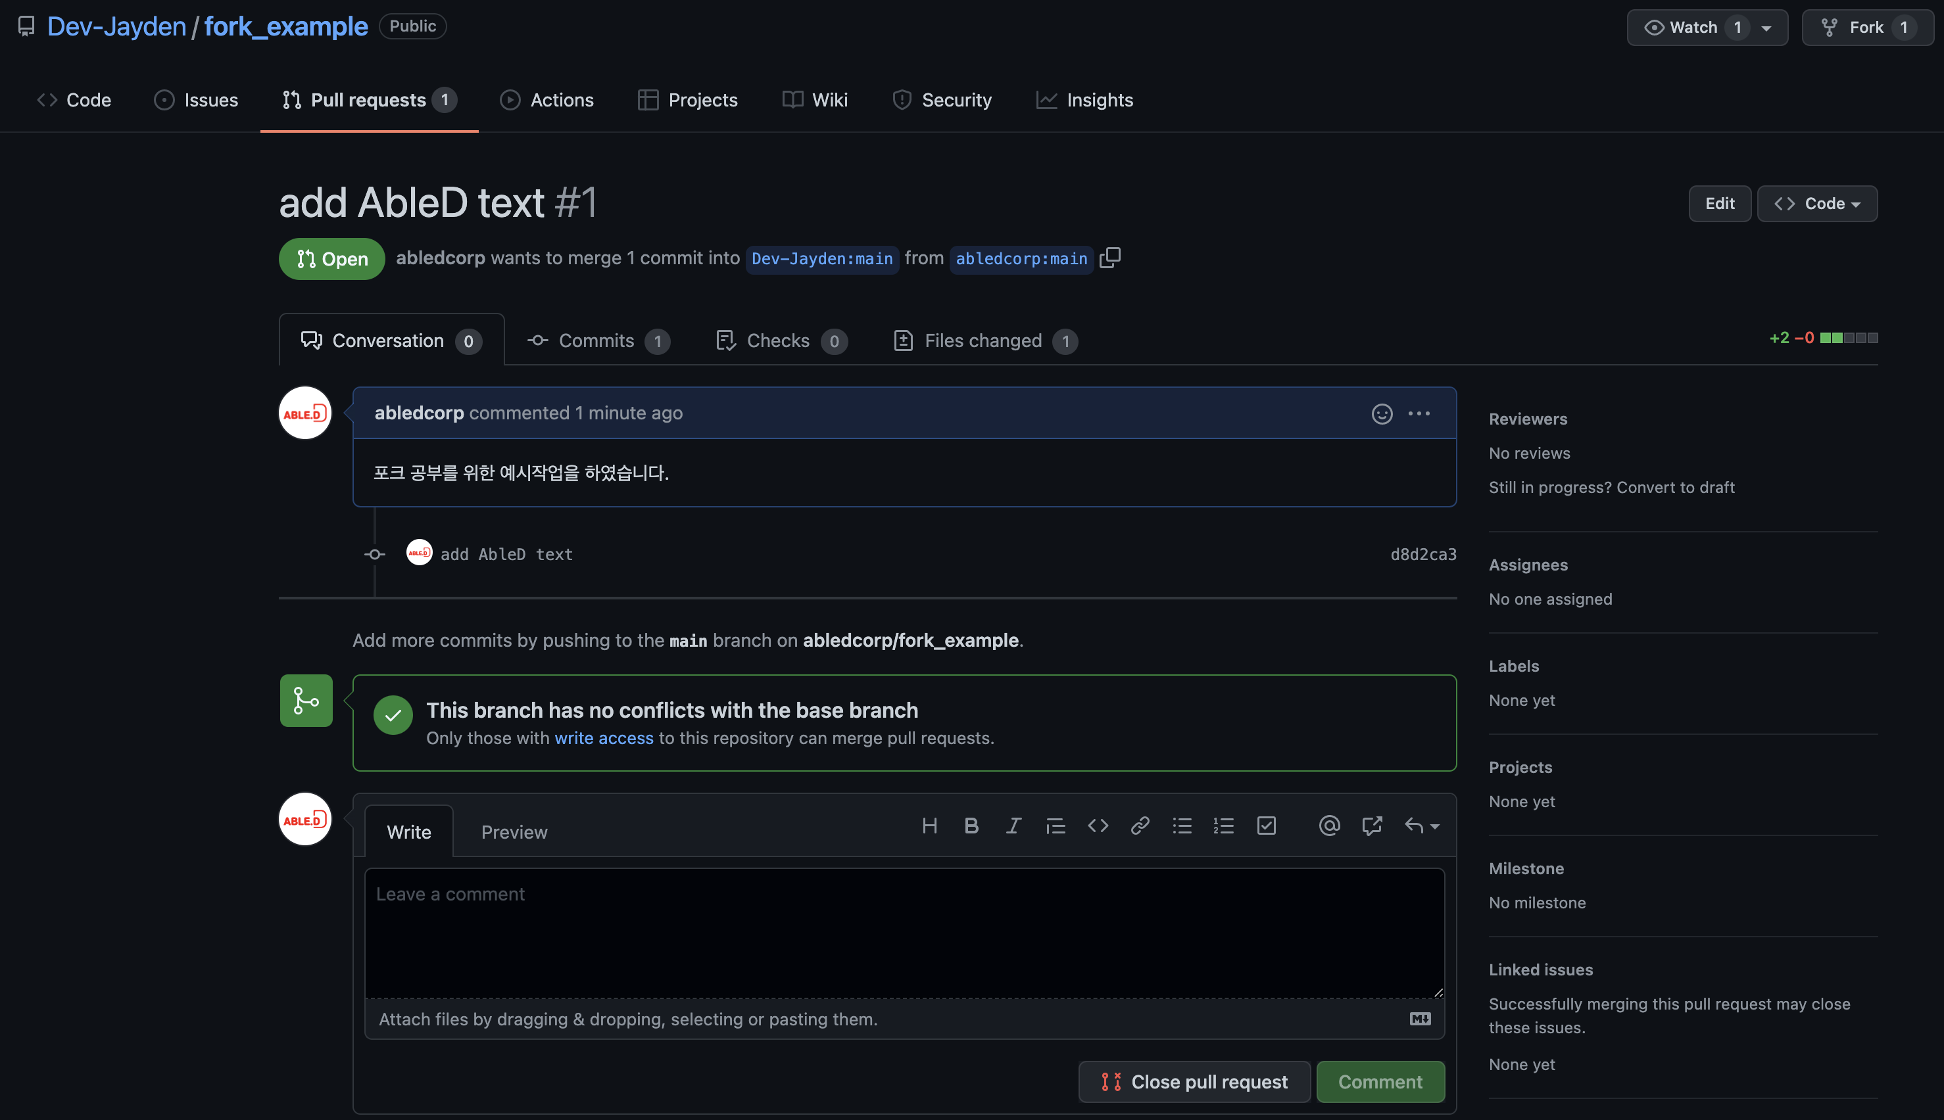The height and width of the screenshot is (1120, 1944).
Task: Copy the branch name with the copy icon
Action: pyautogui.click(x=1109, y=258)
